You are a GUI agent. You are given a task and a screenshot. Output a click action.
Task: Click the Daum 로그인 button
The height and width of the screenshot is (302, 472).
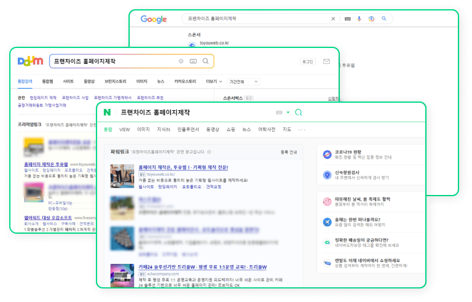pos(307,62)
